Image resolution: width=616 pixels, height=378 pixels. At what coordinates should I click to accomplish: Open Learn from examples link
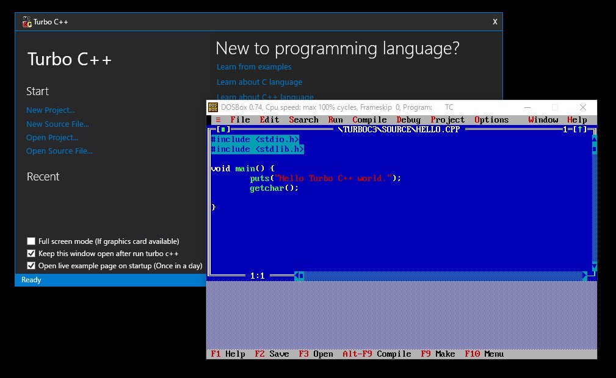pyautogui.click(x=254, y=66)
